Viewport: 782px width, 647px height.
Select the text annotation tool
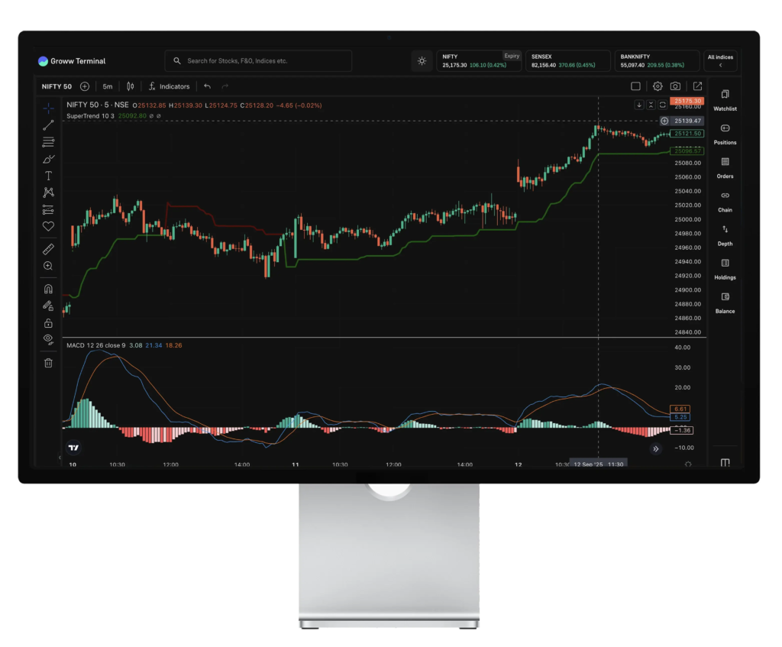pos(48,176)
